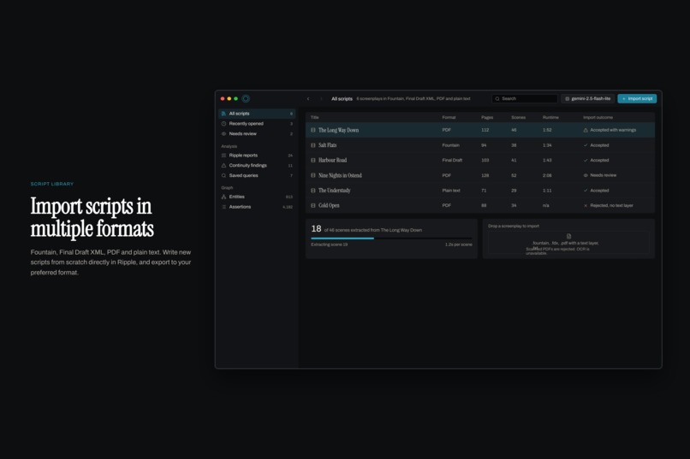Click the script icon beside Harbour Road
The image size is (690, 459).
pos(313,161)
